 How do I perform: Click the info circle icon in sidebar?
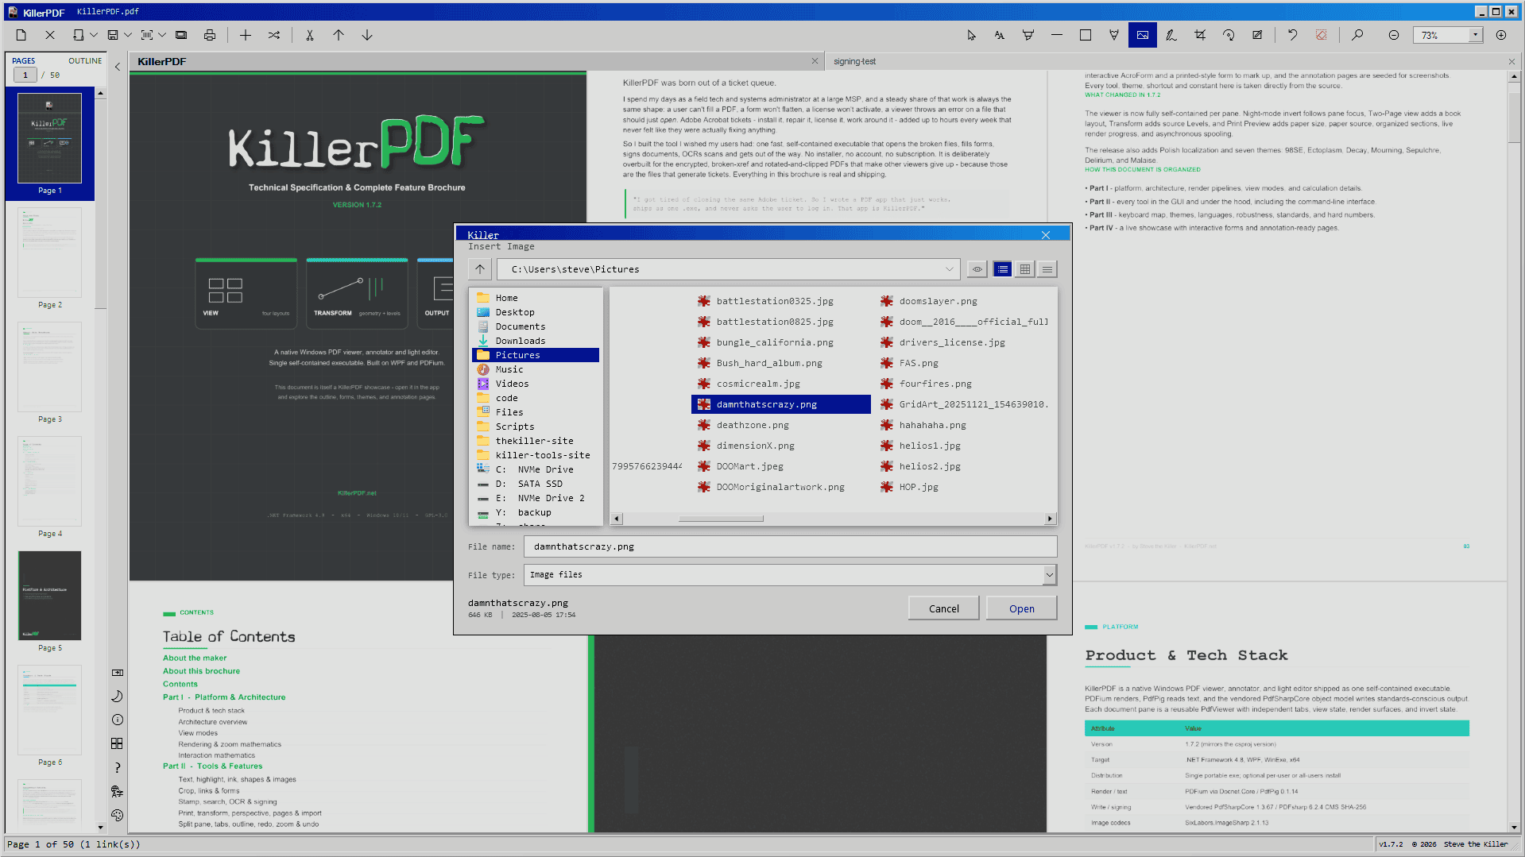pyautogui.click(x=118, y=720)
